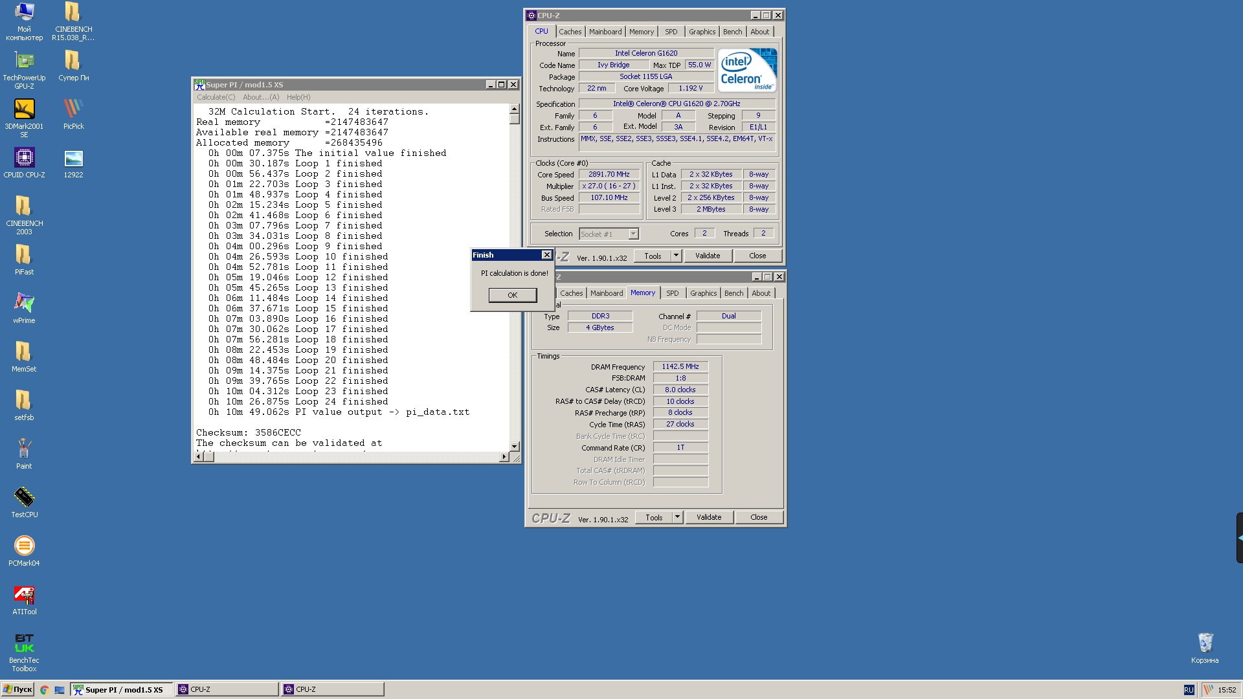
Task: Select Bench tab in top CPU-Z window
Action: (x=732, y=32)
